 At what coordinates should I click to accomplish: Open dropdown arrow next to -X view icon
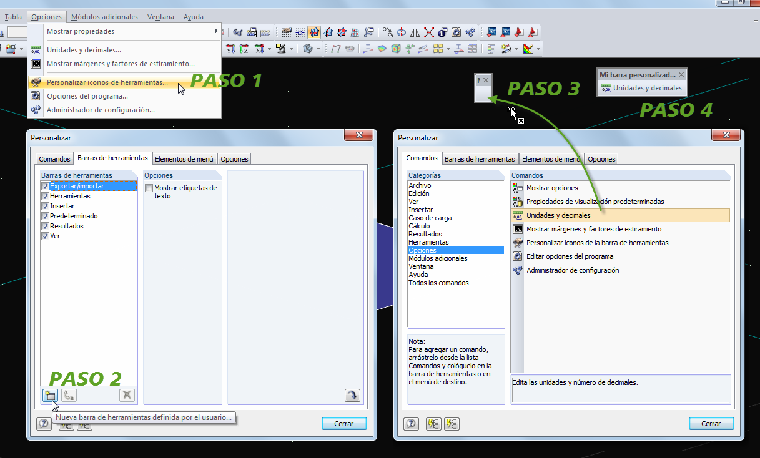click(x=269, y=49)
